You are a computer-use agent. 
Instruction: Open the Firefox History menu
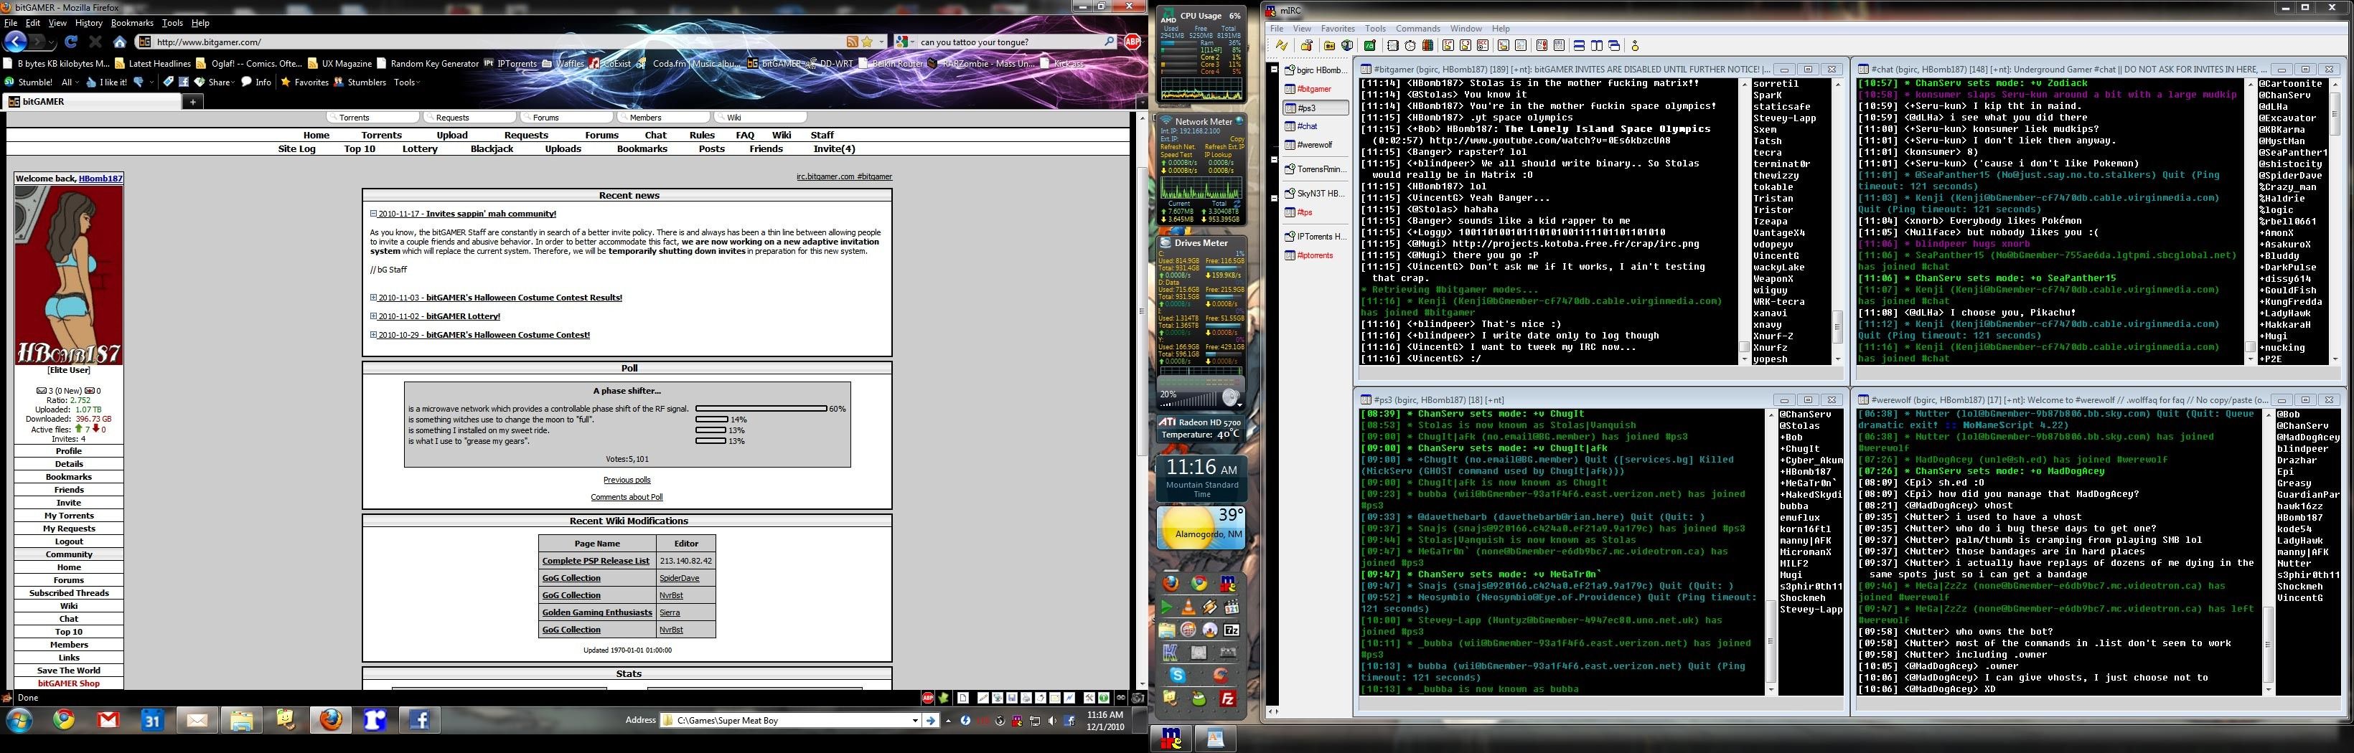(x=89, y=23)
